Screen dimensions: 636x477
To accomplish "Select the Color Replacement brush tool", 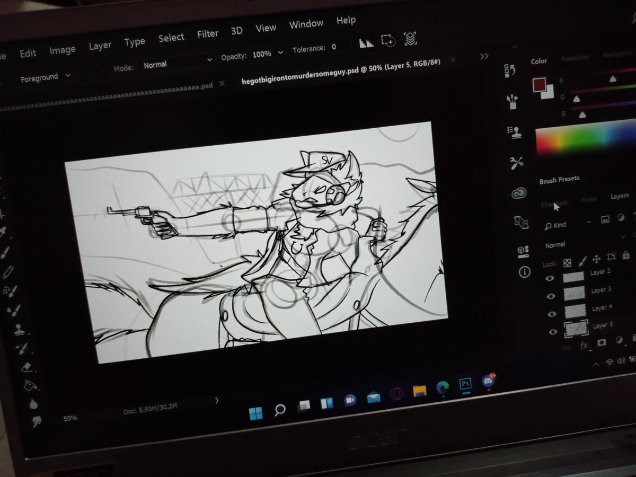I will [10, 291].
